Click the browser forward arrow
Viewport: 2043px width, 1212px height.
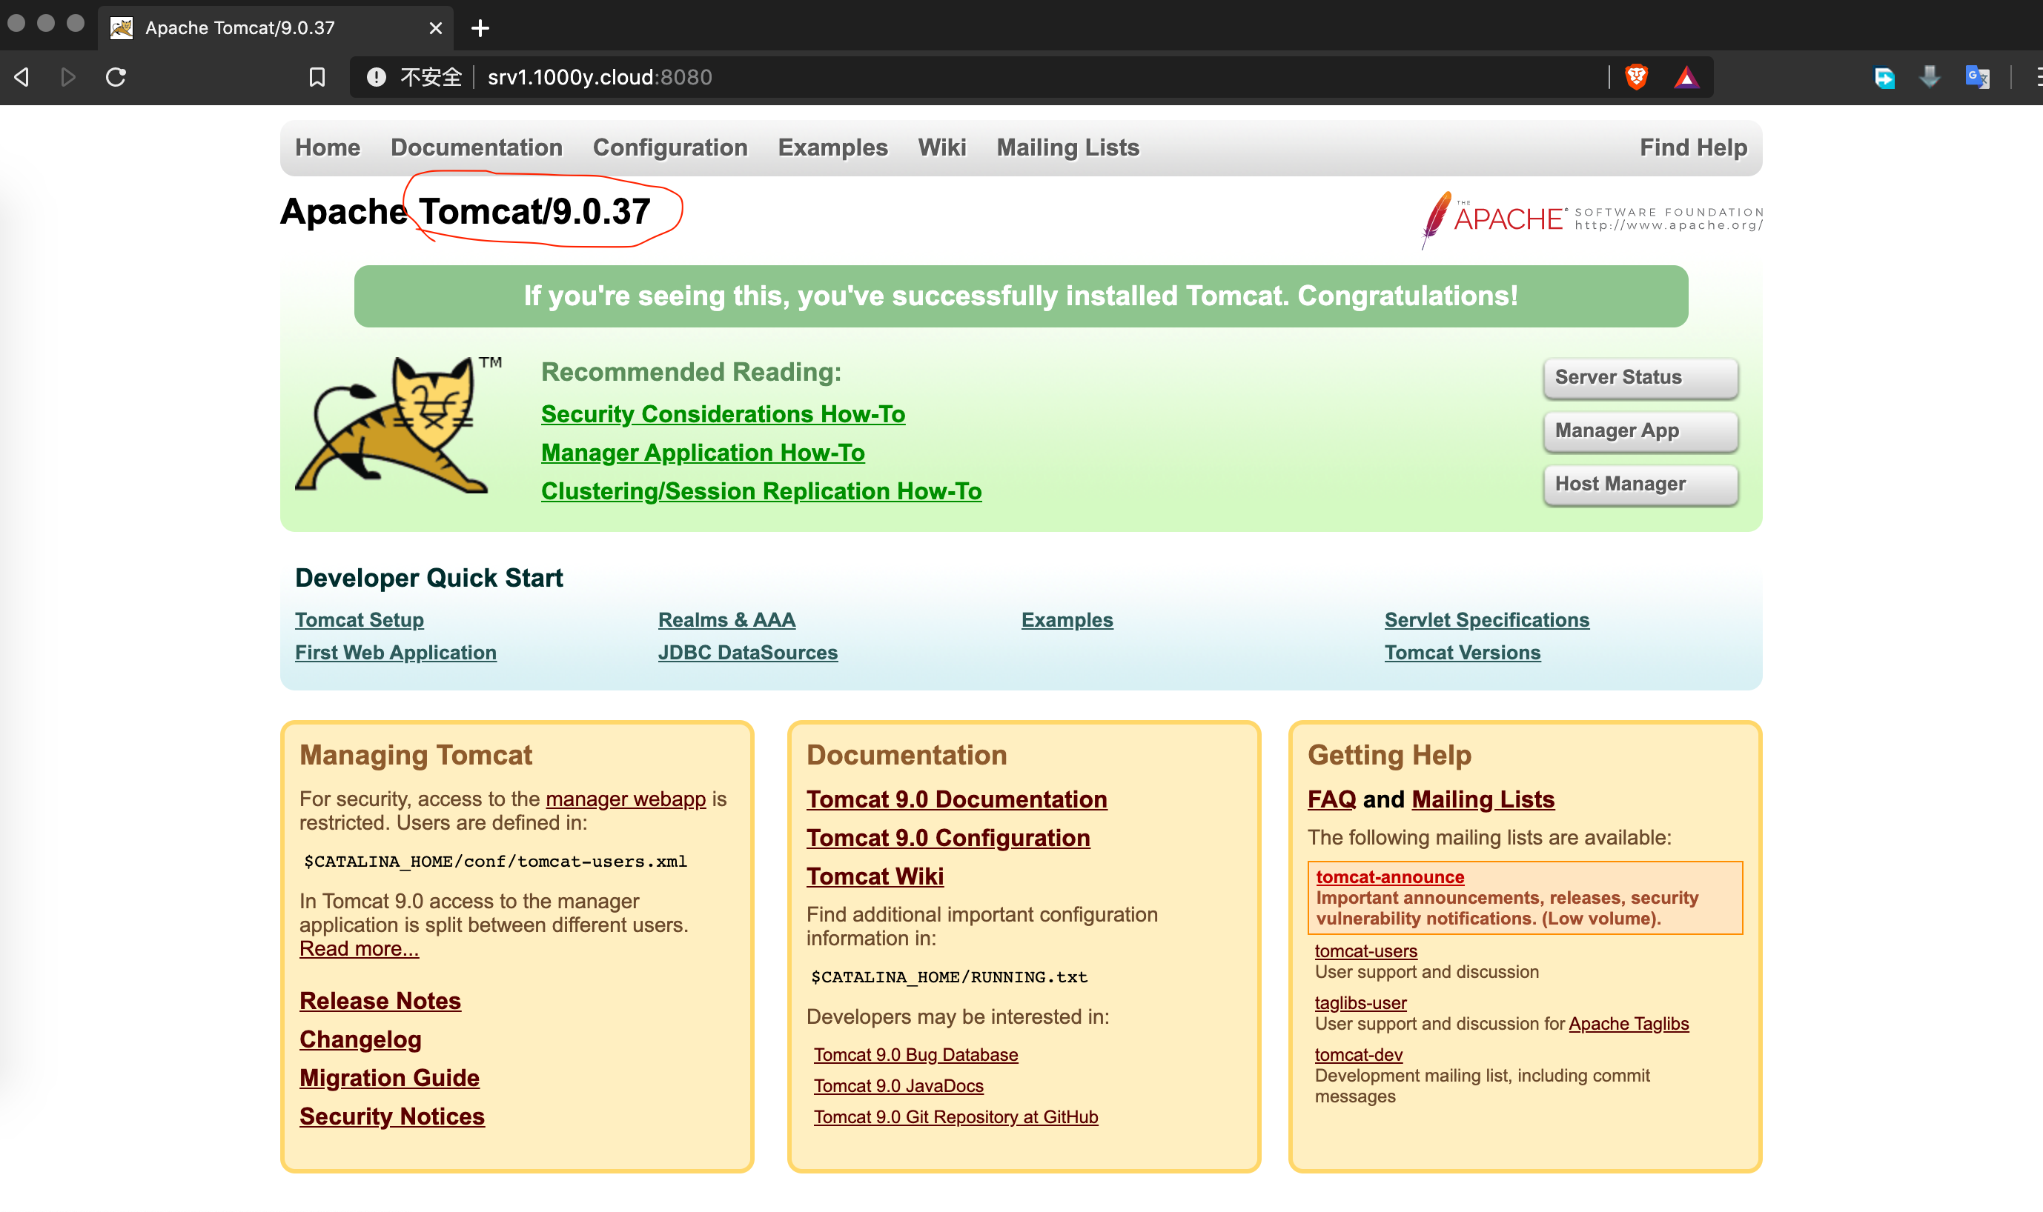[67, 77]
